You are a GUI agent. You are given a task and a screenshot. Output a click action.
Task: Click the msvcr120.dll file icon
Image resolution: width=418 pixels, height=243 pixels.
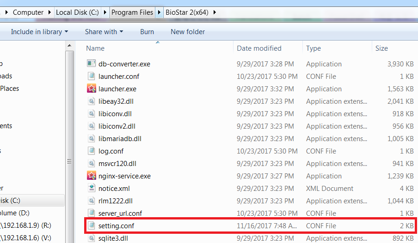point(91,163)
